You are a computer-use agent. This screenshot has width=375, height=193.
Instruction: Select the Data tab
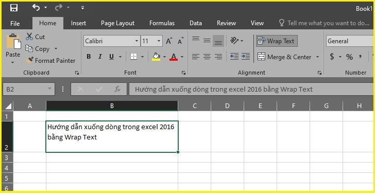pos(196,23)
